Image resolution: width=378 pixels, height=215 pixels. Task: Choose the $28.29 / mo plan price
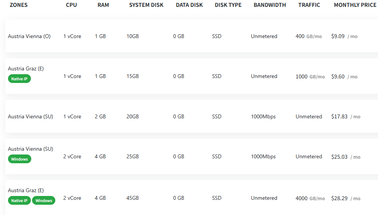(x=346, y=198)
